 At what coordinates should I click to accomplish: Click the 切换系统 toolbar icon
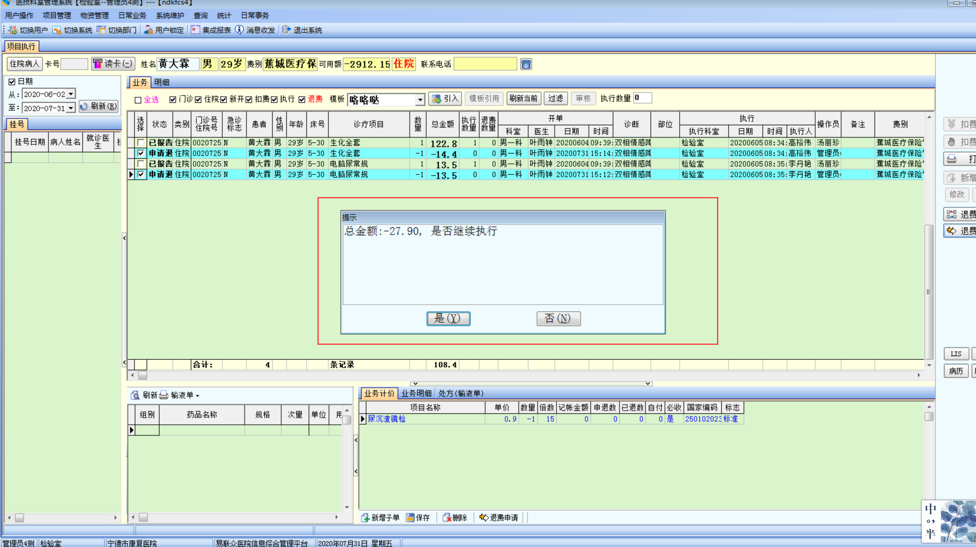tap(57, 30)
